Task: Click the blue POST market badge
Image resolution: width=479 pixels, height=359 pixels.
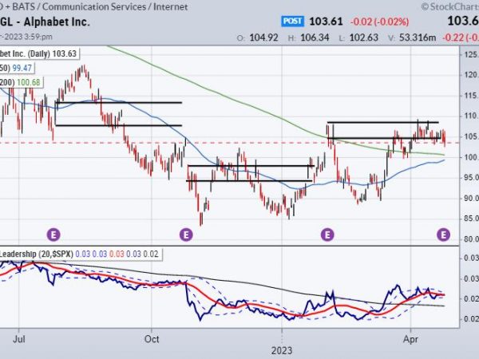Action: 292,21
